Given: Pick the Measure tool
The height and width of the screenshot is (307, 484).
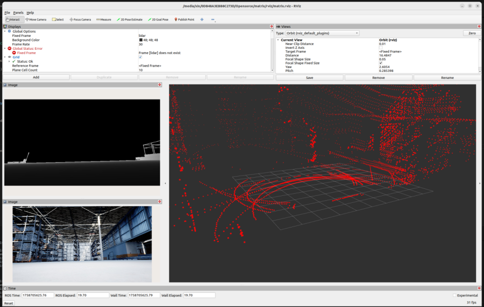Looking at the screenshot, I should point(104,20).
